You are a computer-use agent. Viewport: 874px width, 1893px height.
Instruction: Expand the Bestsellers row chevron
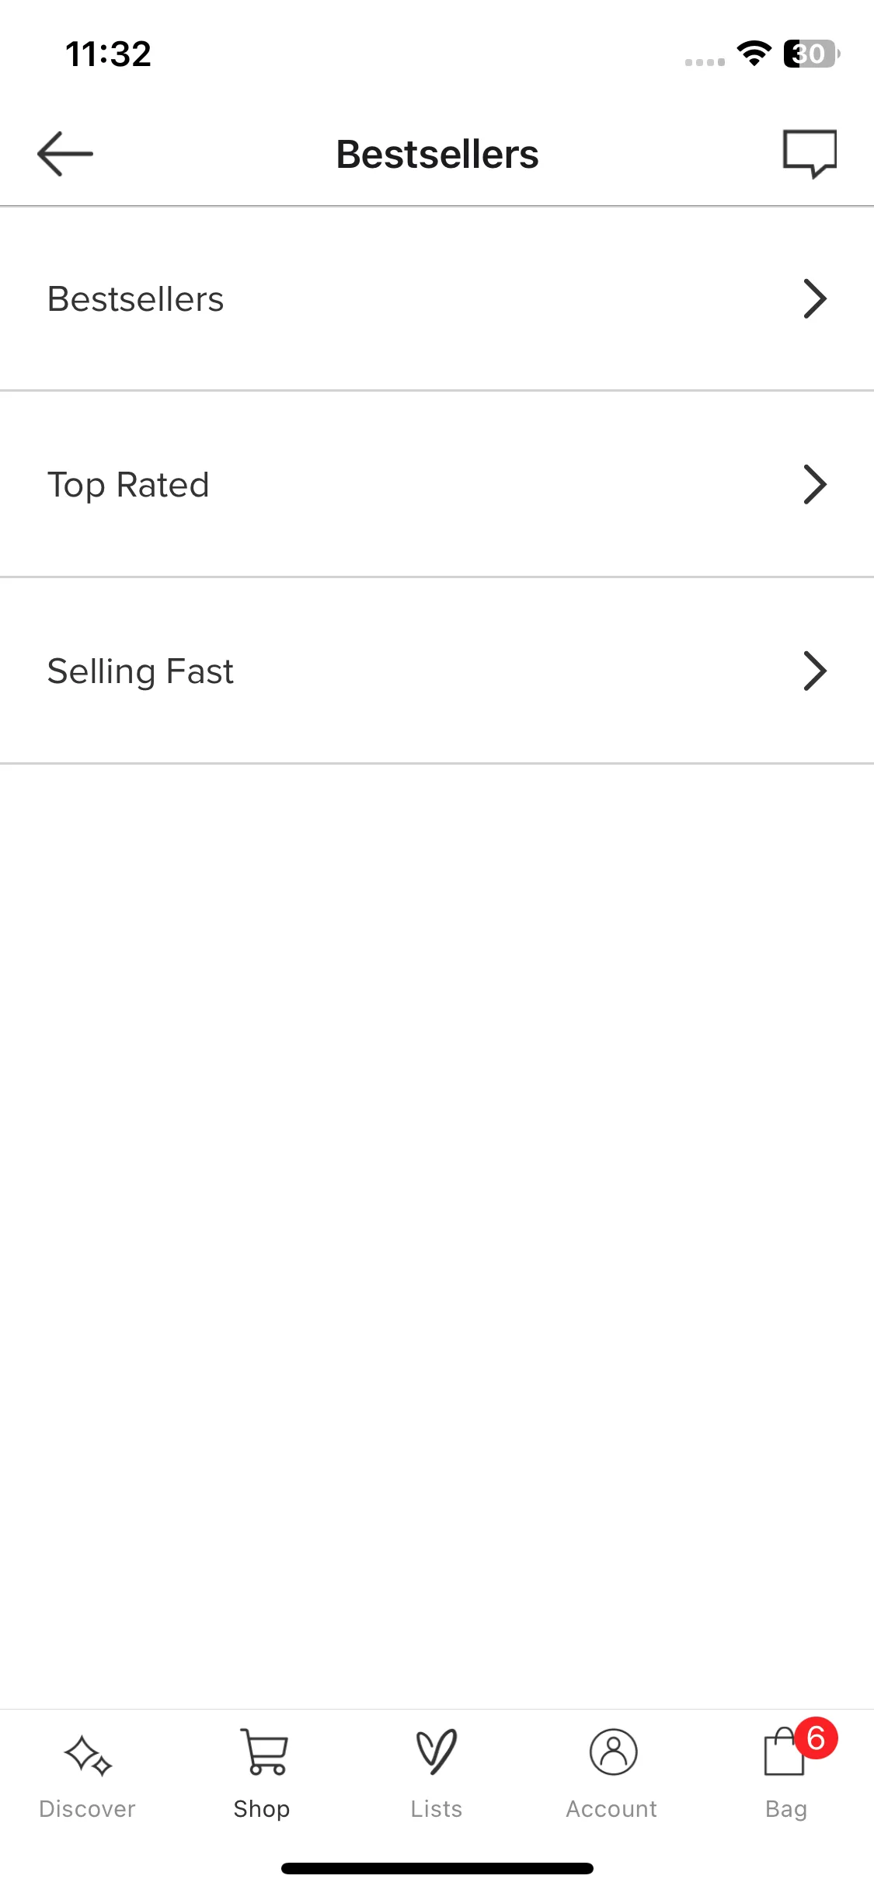[x=814, y=299]
